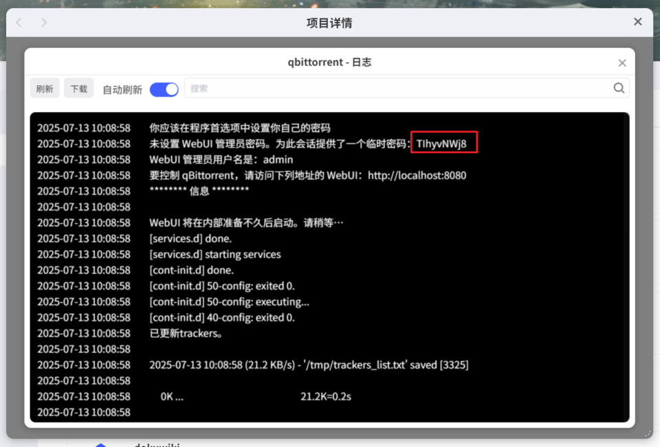Click the forward arrow in 项目详情 header

click(44, 22)
